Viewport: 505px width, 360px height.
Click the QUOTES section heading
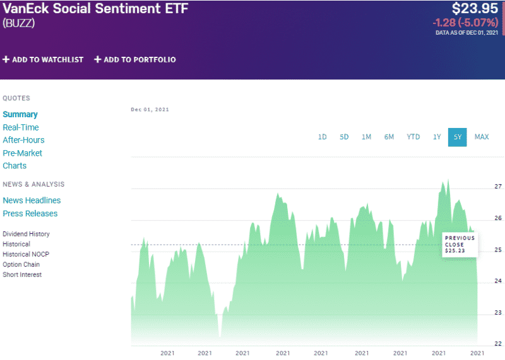click(x=16, y=98)
